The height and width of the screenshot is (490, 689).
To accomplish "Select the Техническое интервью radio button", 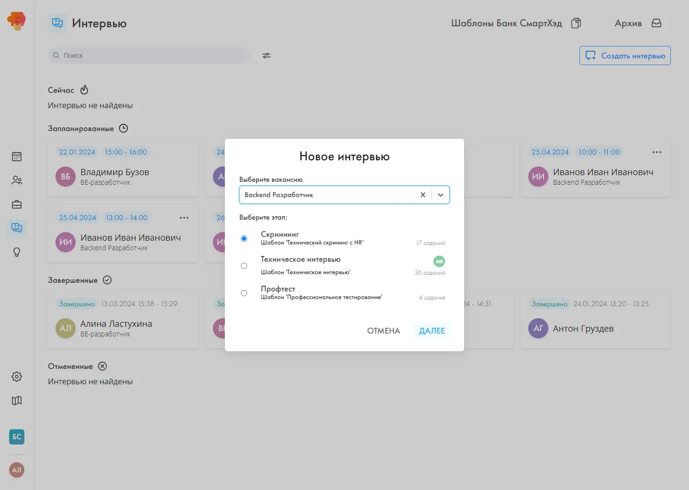I will [x=244, y=266].
